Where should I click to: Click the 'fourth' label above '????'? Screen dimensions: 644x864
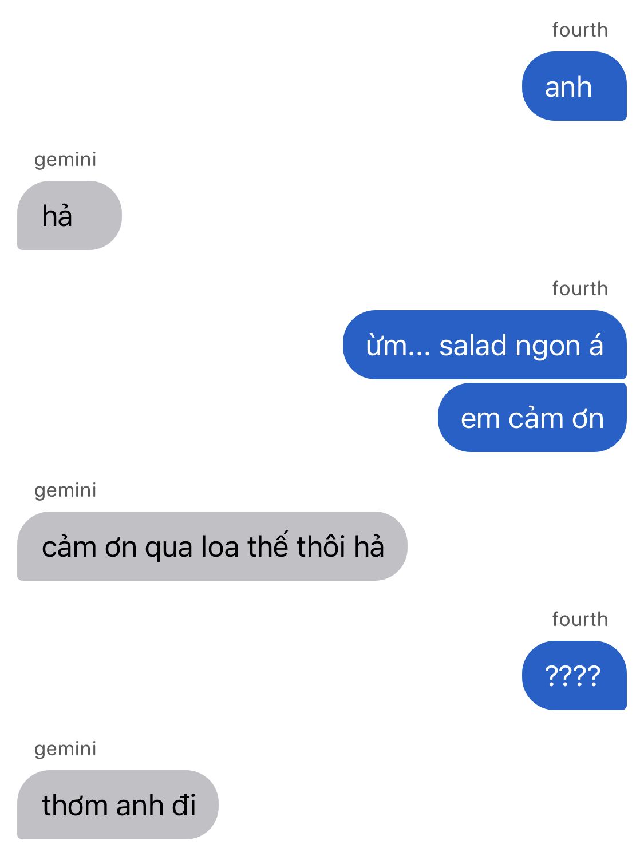[x=580, y=620]
